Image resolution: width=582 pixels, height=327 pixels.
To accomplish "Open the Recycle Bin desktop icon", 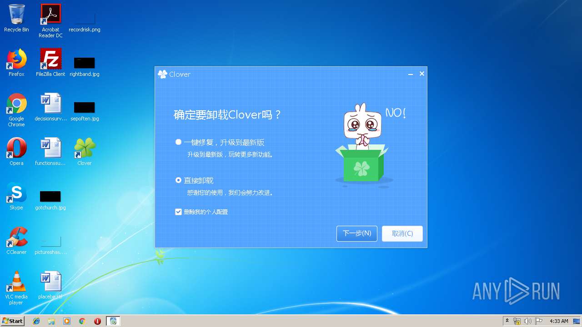I will click(x=16, y=19).
